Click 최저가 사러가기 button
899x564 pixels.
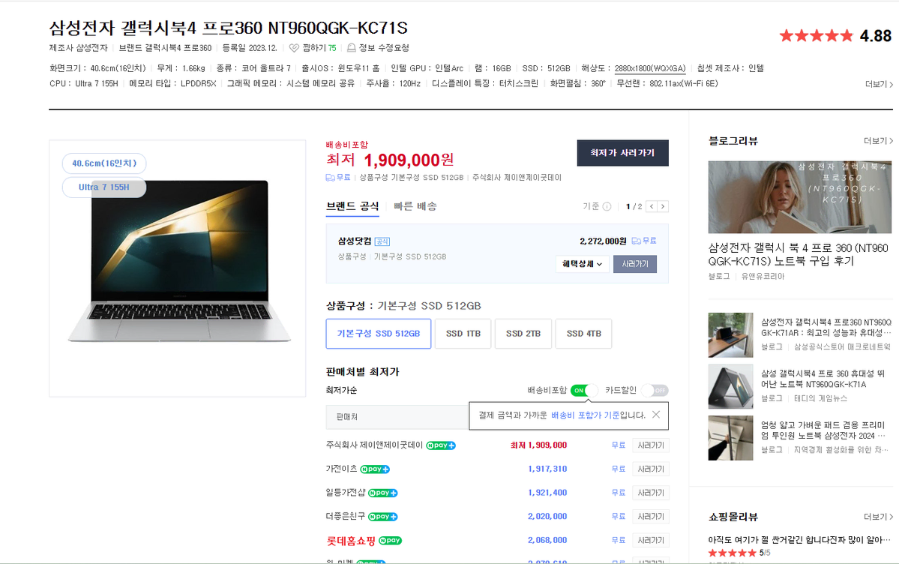pos(622,153)
